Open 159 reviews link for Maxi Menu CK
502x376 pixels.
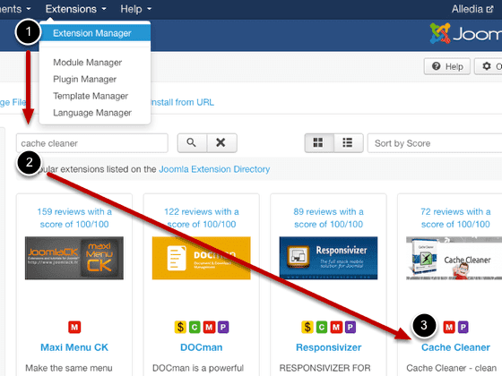pos(74,218)
